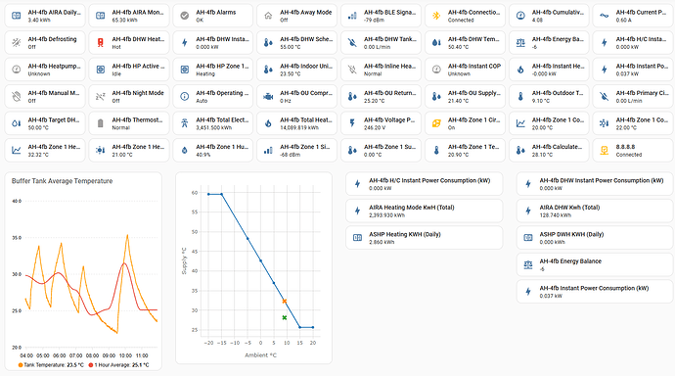The image size is (675, 376).
Task: Click the Voltage lightning icon showing 246.20 V
Action: [x=352, y=123]
